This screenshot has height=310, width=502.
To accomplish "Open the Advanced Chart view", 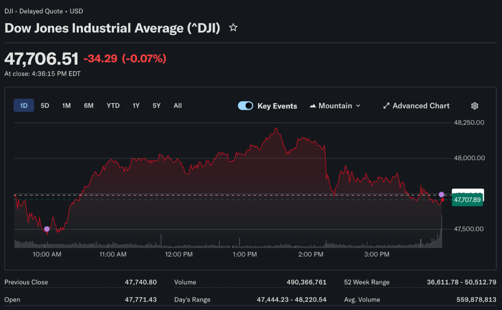I will pyautogui.click(x=421, y=106).
